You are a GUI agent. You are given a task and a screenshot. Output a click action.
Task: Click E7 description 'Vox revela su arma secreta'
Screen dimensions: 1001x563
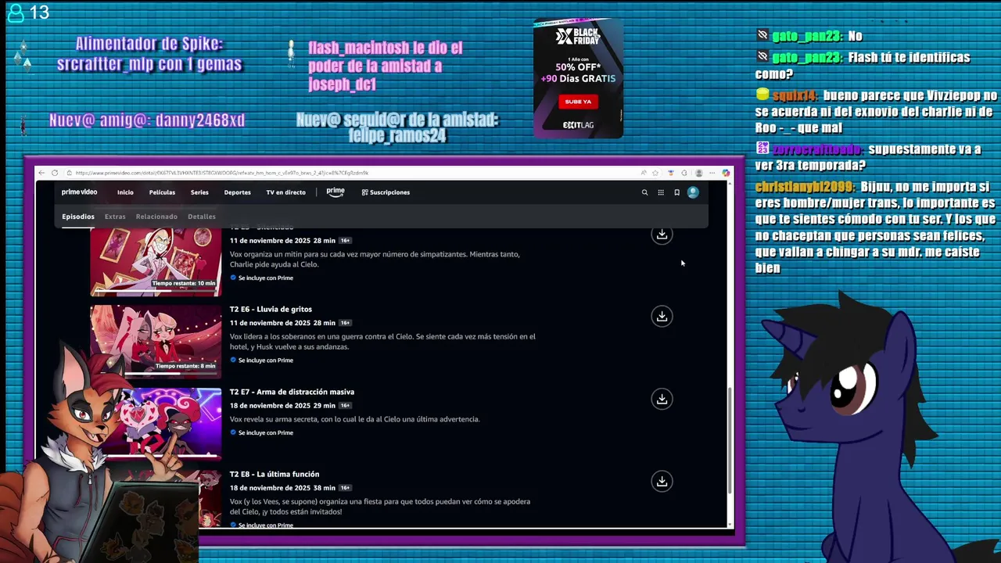click(x=354, y=419)
